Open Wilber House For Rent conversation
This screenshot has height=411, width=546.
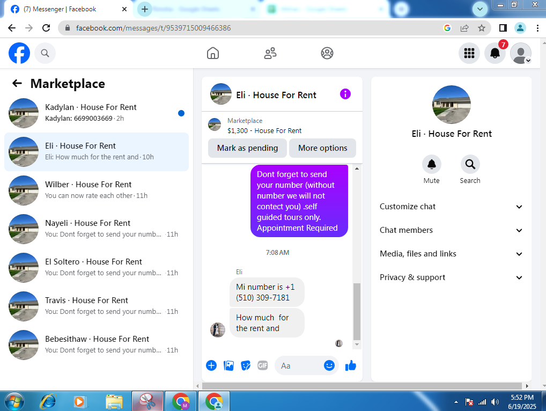pyautogui.click(x=97, y=190)
